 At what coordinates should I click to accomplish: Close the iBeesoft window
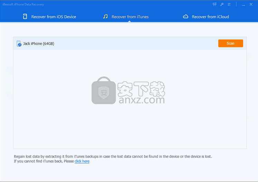[x=251, y=4]
